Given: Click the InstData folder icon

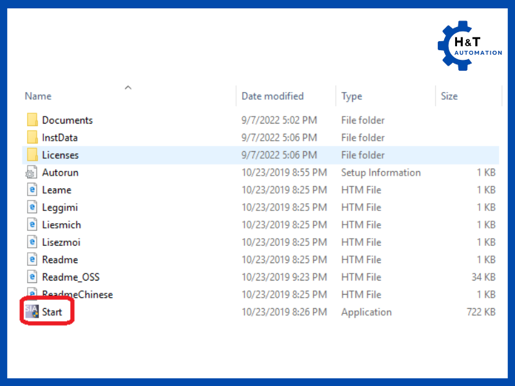Looking at the screenshot, I should coord(32,138).
